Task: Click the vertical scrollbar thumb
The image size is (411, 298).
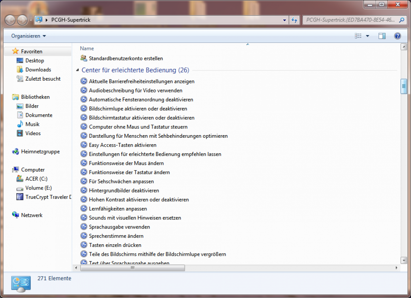Action: 404,86
